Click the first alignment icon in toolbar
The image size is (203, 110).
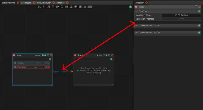tap(39, 7)
